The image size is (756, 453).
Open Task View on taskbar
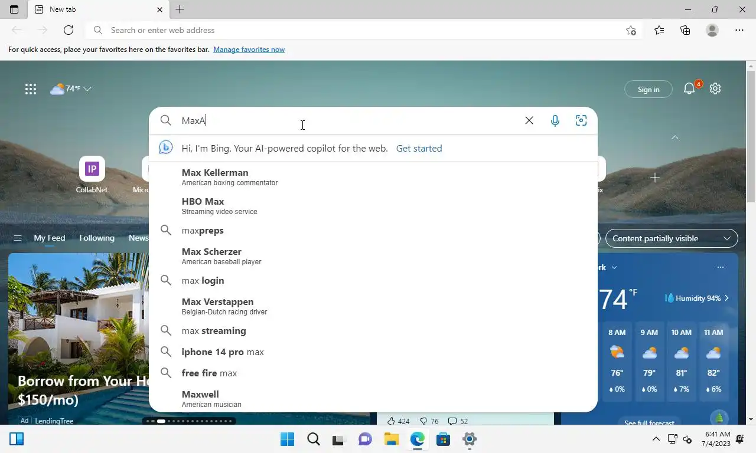tap(340, 439)
